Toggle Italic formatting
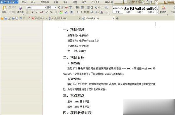This screenshot has width=175, height=115. 32,12
